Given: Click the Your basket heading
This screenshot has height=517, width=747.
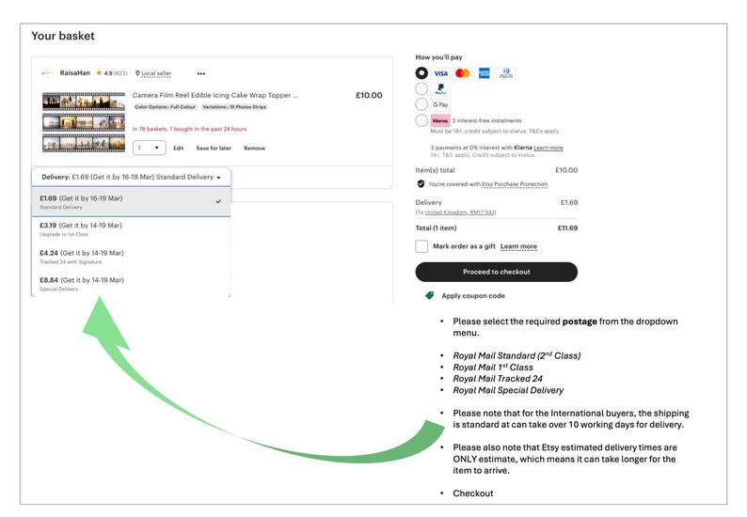Looking at the screenshot, I should [x=63, y=36].
